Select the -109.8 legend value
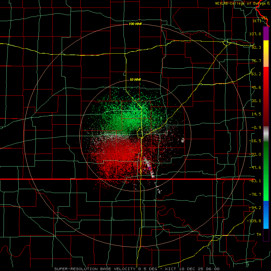 (x=254, y=221)
